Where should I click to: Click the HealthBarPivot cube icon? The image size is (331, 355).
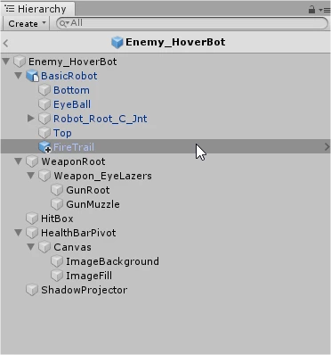pos(32,233)
